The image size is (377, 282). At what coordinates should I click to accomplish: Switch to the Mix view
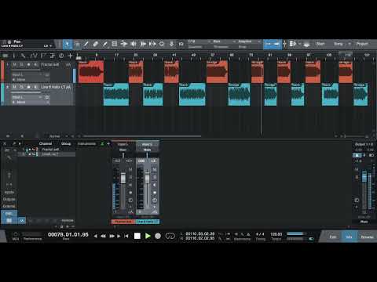(349, 237)
